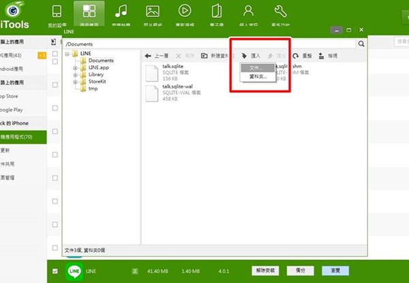Expand the Library folder node

pos(76,75)
